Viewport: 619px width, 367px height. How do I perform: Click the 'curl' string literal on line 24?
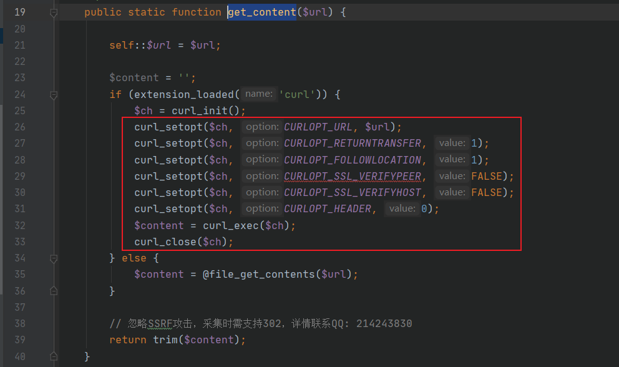297,94
